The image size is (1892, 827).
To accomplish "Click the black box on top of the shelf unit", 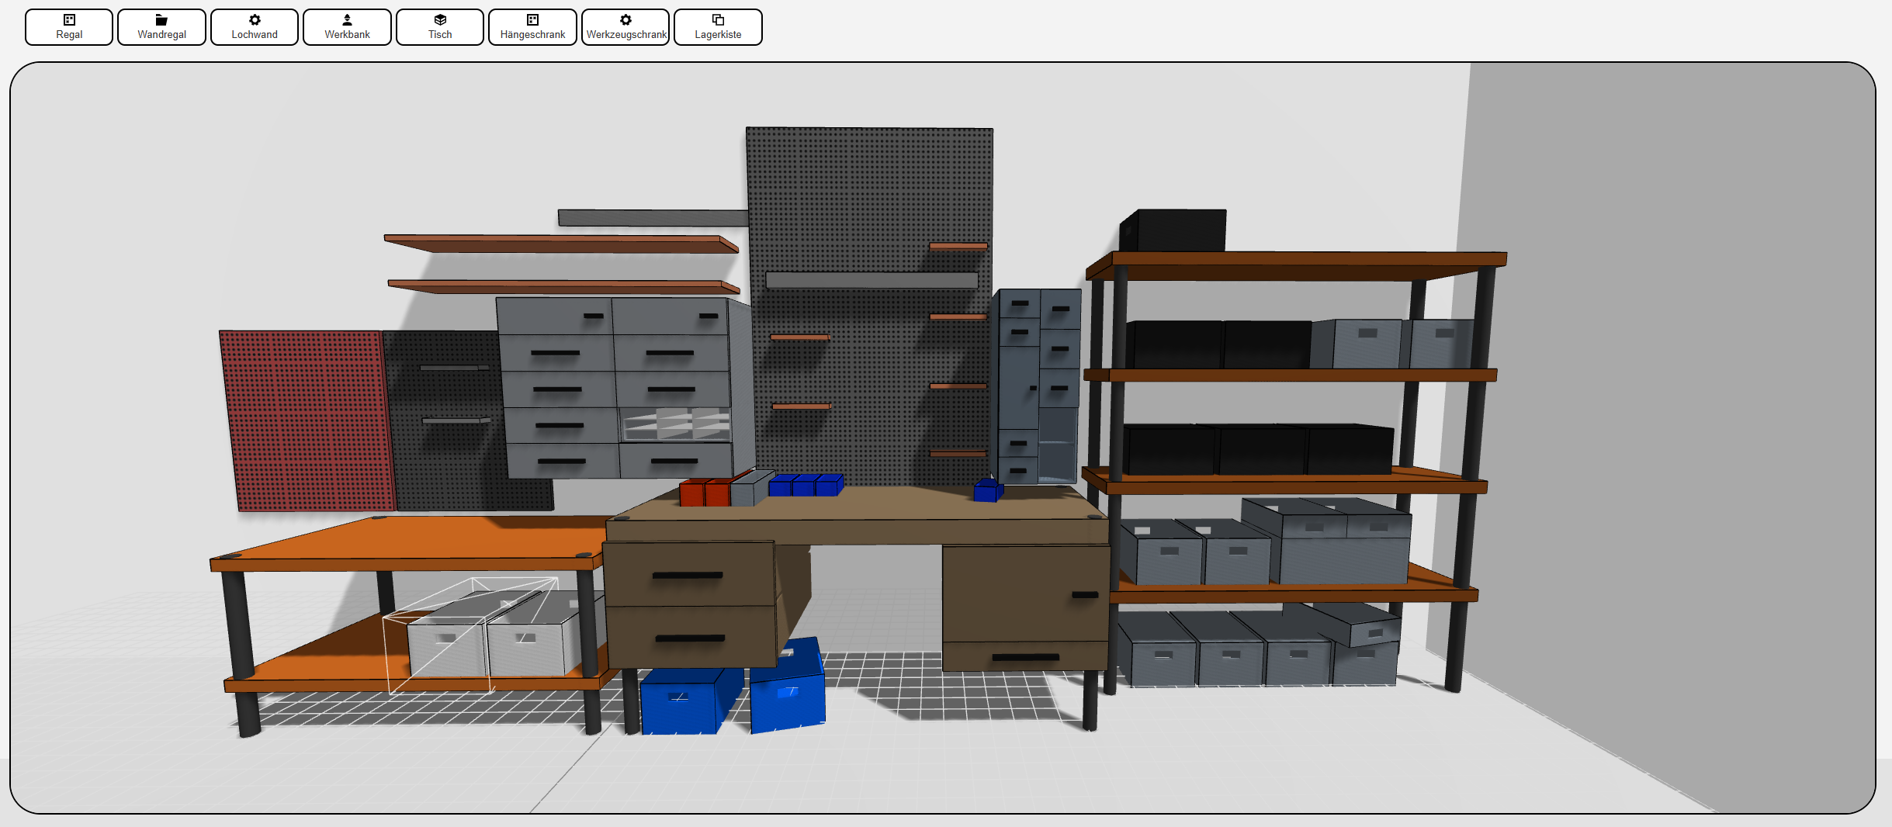I will (x=1176, y=230).
